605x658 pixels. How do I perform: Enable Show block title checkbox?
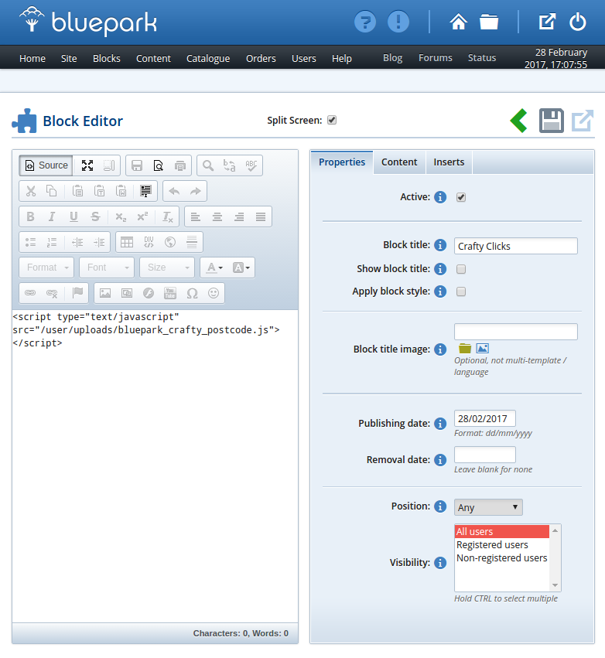tap(461, 269)
